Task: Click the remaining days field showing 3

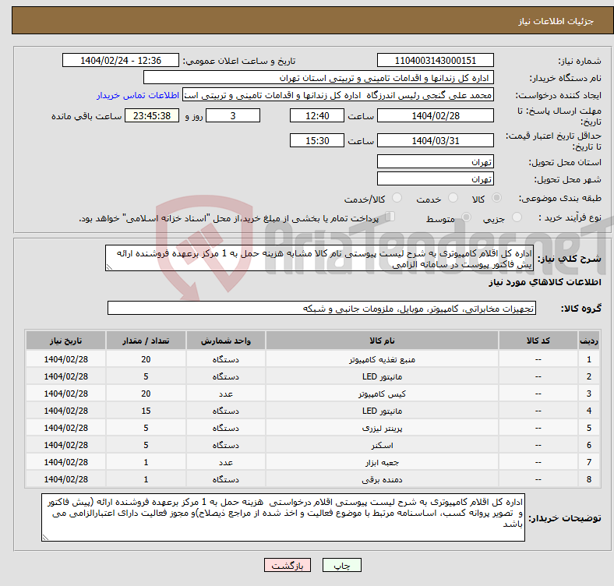Action: [233, 115]
